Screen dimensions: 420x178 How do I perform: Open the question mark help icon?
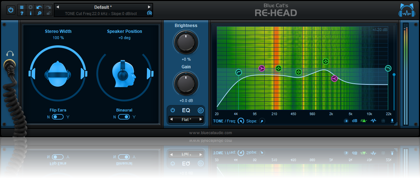[x=22, y=13]
